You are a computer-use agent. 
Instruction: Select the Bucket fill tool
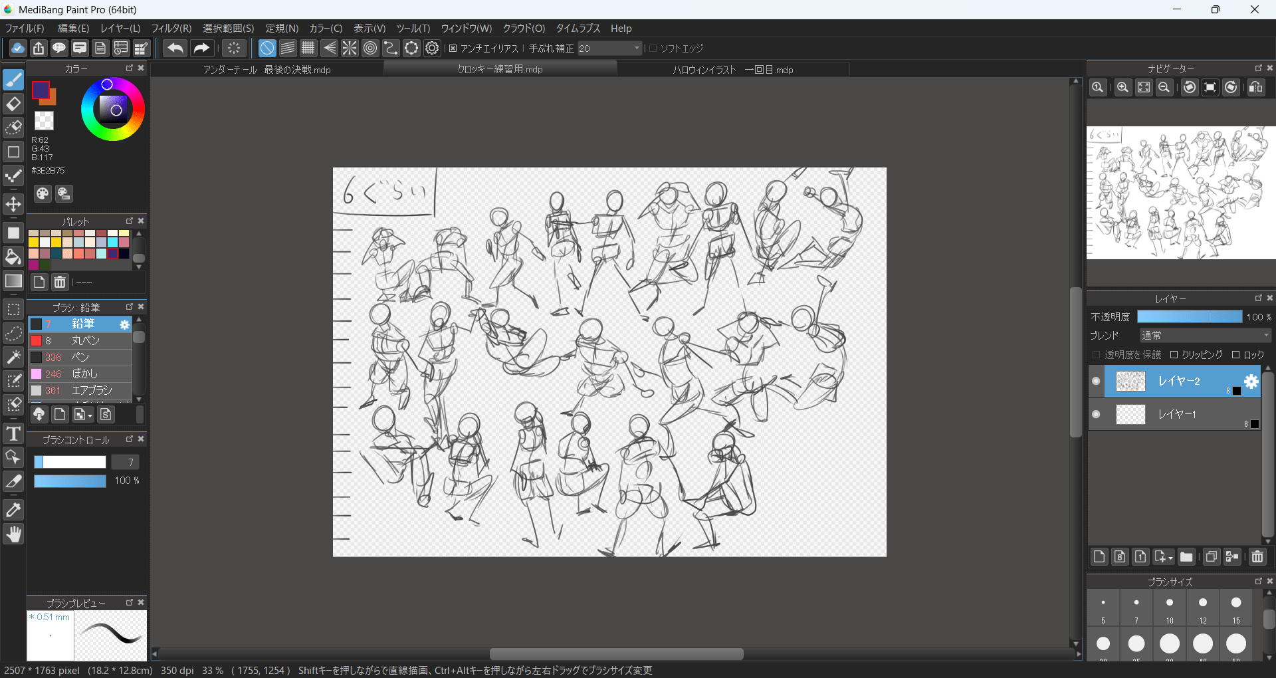click(x=13, y=257)
